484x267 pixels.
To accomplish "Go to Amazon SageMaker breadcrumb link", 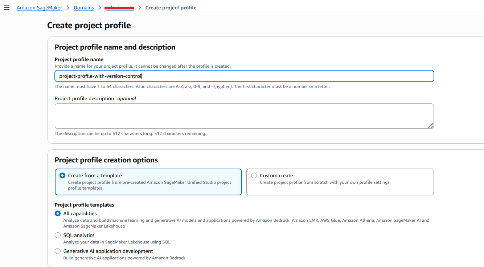I will point(39,8).
